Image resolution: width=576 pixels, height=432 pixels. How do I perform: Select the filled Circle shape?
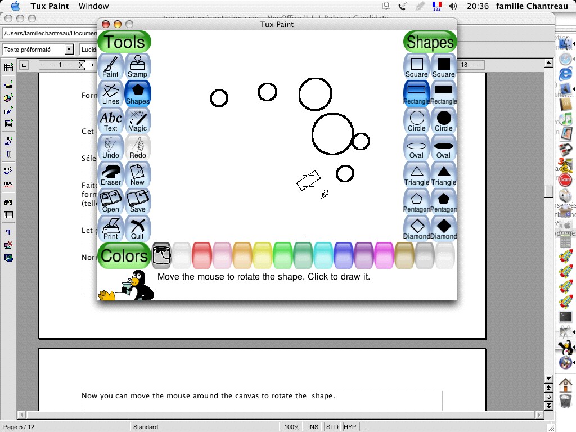tap(444, 120)
